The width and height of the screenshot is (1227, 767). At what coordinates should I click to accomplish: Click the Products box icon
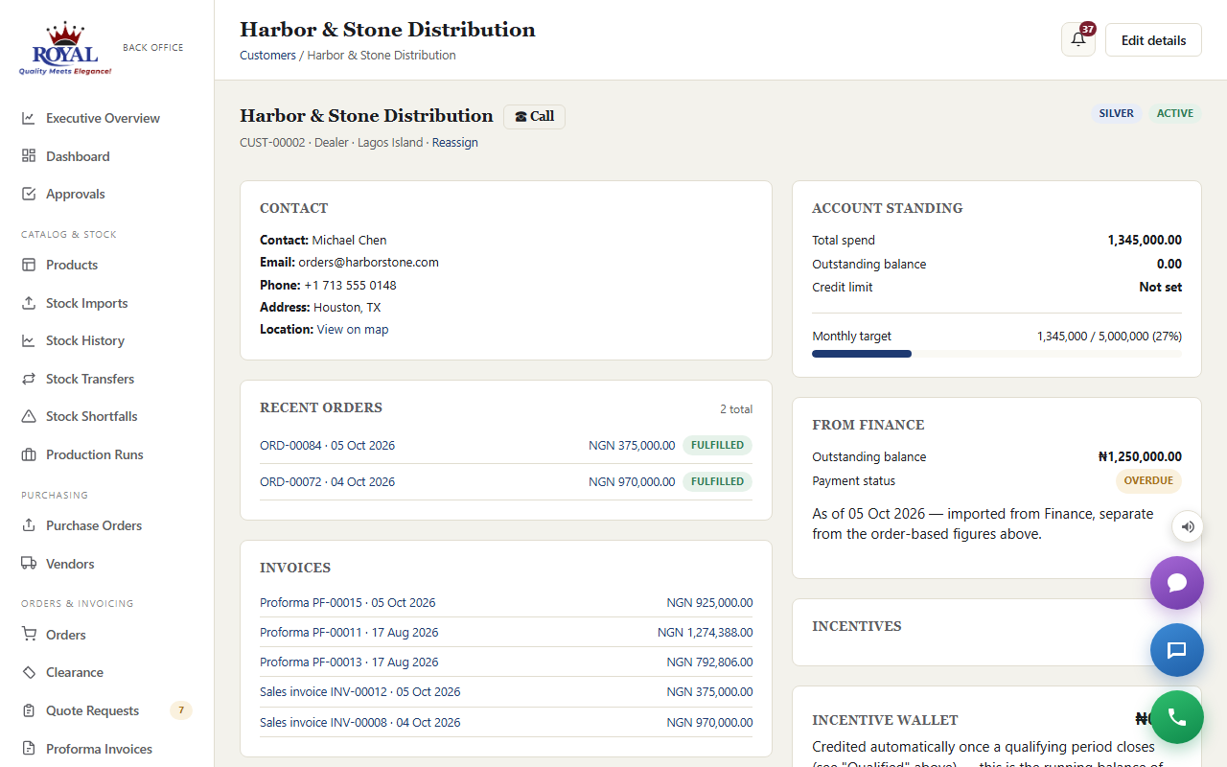tap(29, 265)
